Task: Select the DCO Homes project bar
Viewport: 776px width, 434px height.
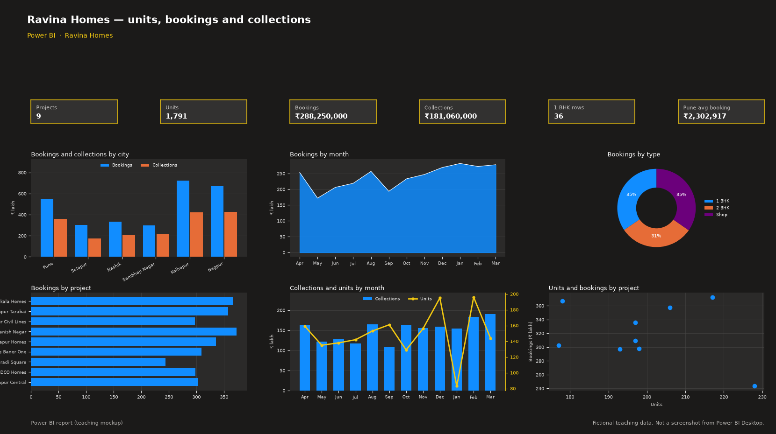Action: (113, 372)
